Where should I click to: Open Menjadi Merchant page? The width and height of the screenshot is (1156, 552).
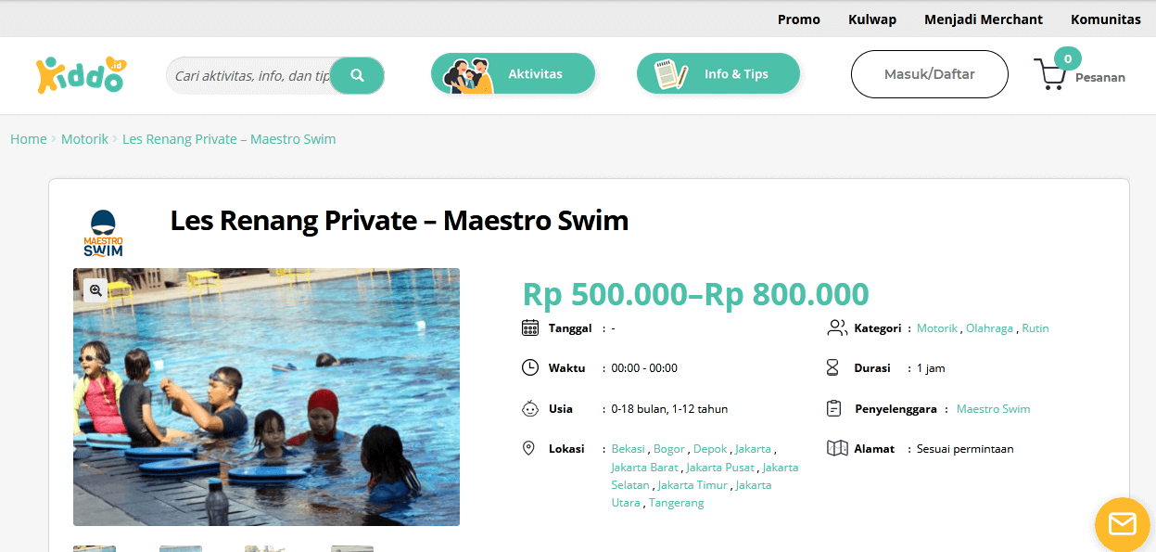point(983,19)
